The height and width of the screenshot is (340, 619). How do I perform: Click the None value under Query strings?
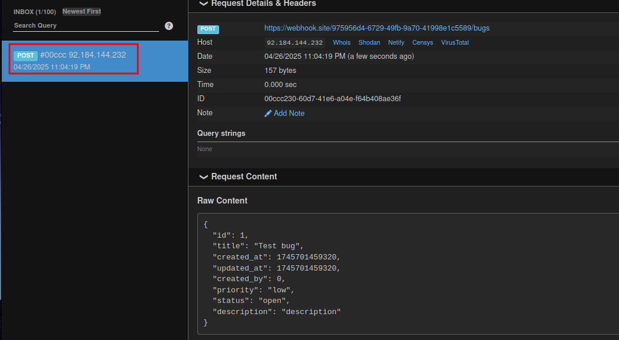204,149
